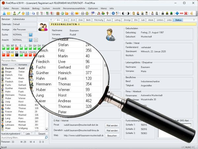Click the red L status color box
198x149 pixels.
coord(3,55)
